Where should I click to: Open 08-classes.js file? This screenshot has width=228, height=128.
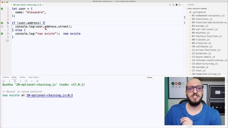pyautogui.click(x=201, y=39)
